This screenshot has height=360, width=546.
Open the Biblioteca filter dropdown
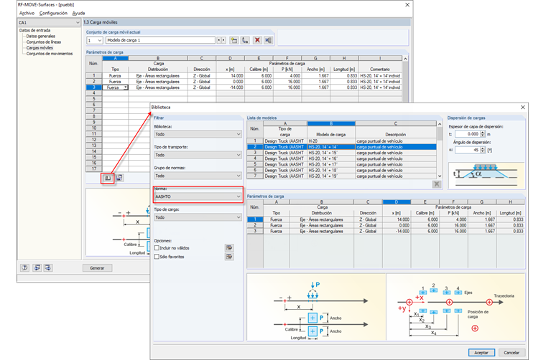coord(198,134)
